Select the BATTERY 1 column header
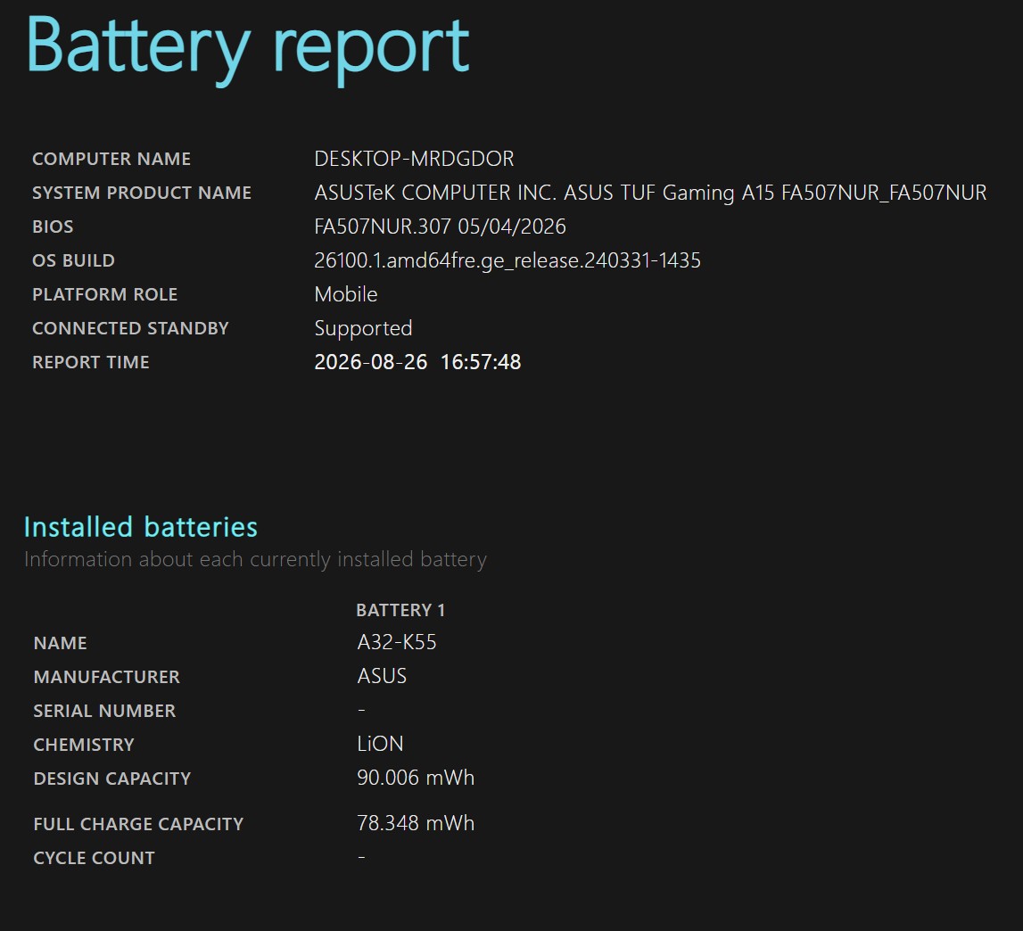1023x931 pixels. click(400, 610)
